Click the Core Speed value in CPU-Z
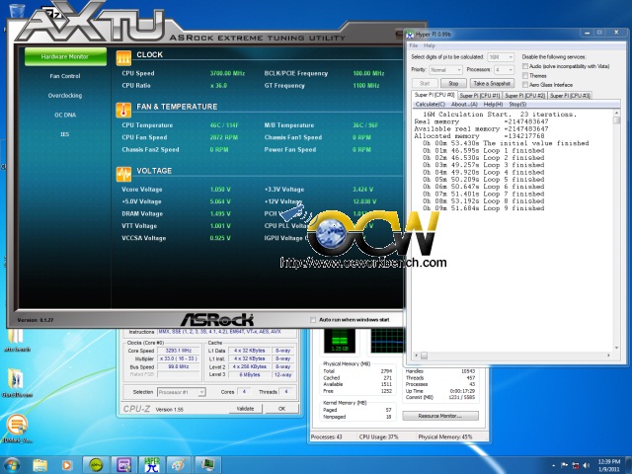Viewport: 632px width, 474px height. point(179,351)
